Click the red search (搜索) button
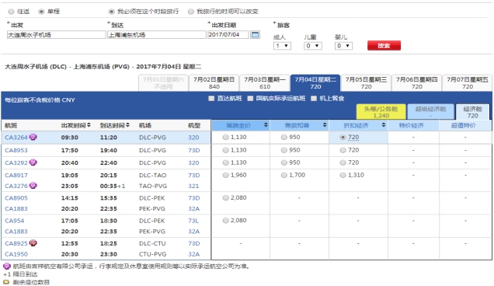 pyautogui.click(x=384, y=46)
